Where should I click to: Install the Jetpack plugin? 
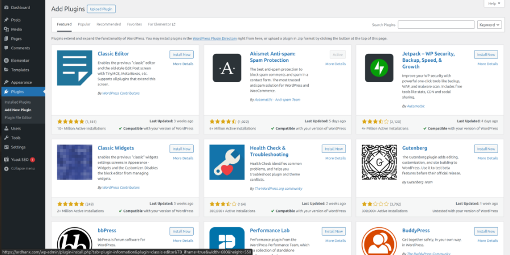(486, 54)
